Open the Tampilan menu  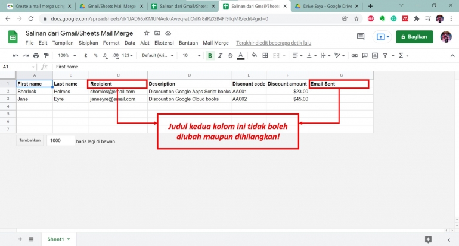tap(63, 43)
